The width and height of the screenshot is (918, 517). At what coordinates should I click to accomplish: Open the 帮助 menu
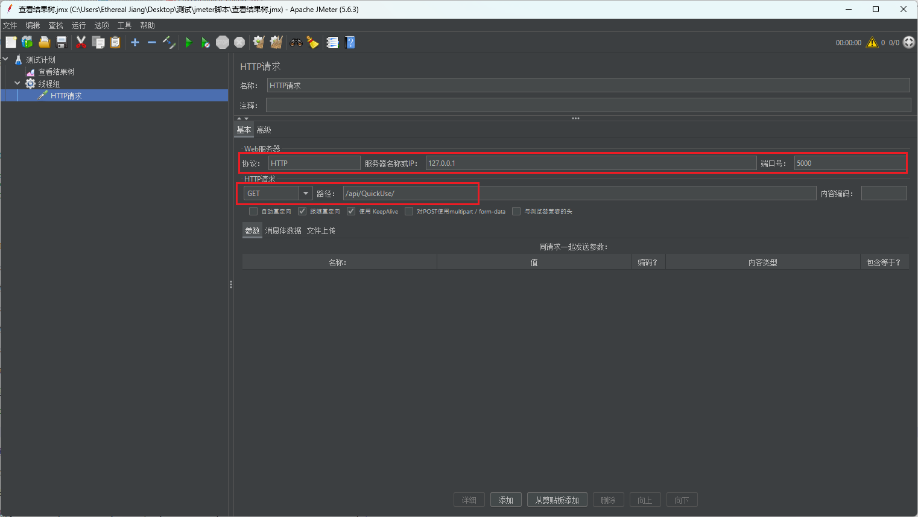click(x=147, y=25)
